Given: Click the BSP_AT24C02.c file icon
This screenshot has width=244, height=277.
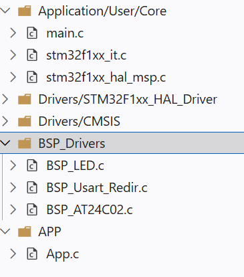Looking at the screenshot, I should click(32, 209).
